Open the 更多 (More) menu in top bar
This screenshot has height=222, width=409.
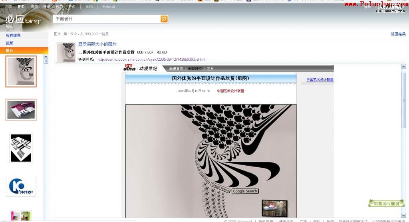tap(71, 7)
